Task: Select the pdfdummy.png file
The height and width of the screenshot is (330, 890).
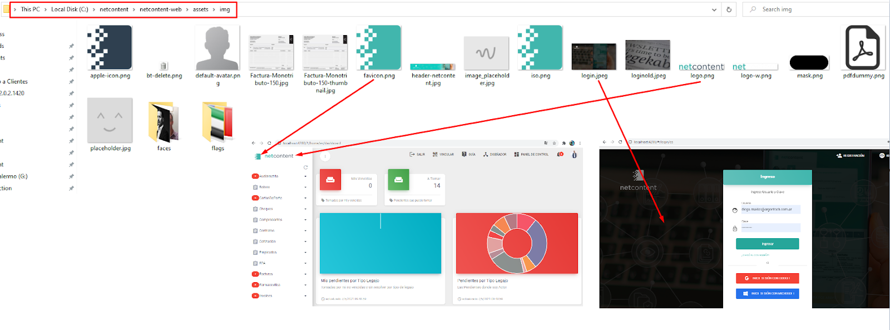Action: tap(863, 52)
